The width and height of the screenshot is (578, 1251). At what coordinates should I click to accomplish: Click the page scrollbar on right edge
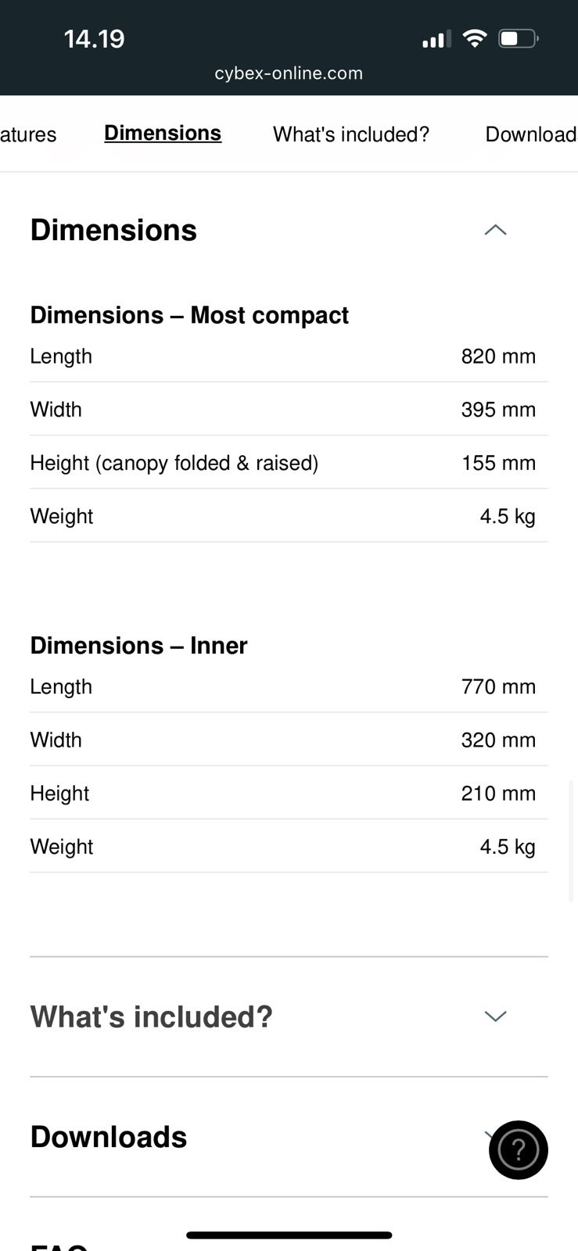[572, 841]
